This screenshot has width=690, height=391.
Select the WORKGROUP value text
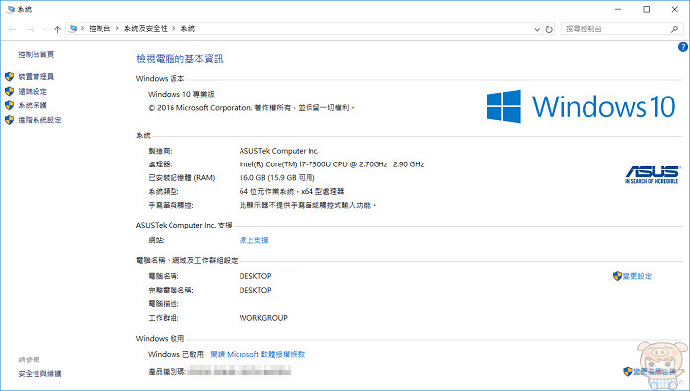263,318
